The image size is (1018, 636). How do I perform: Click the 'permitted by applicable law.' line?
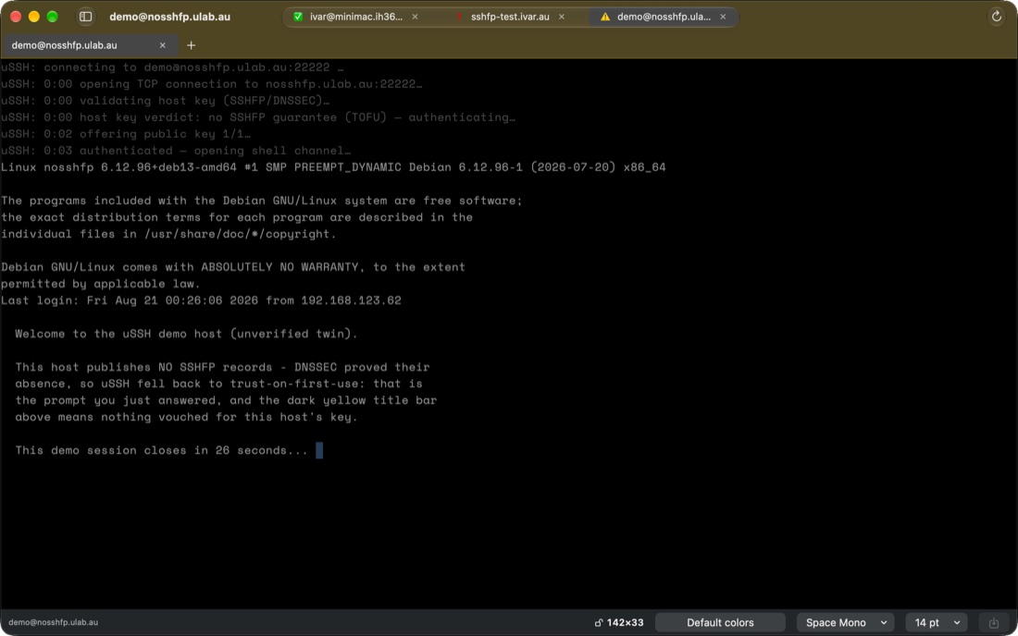click(x=101, y=284)
